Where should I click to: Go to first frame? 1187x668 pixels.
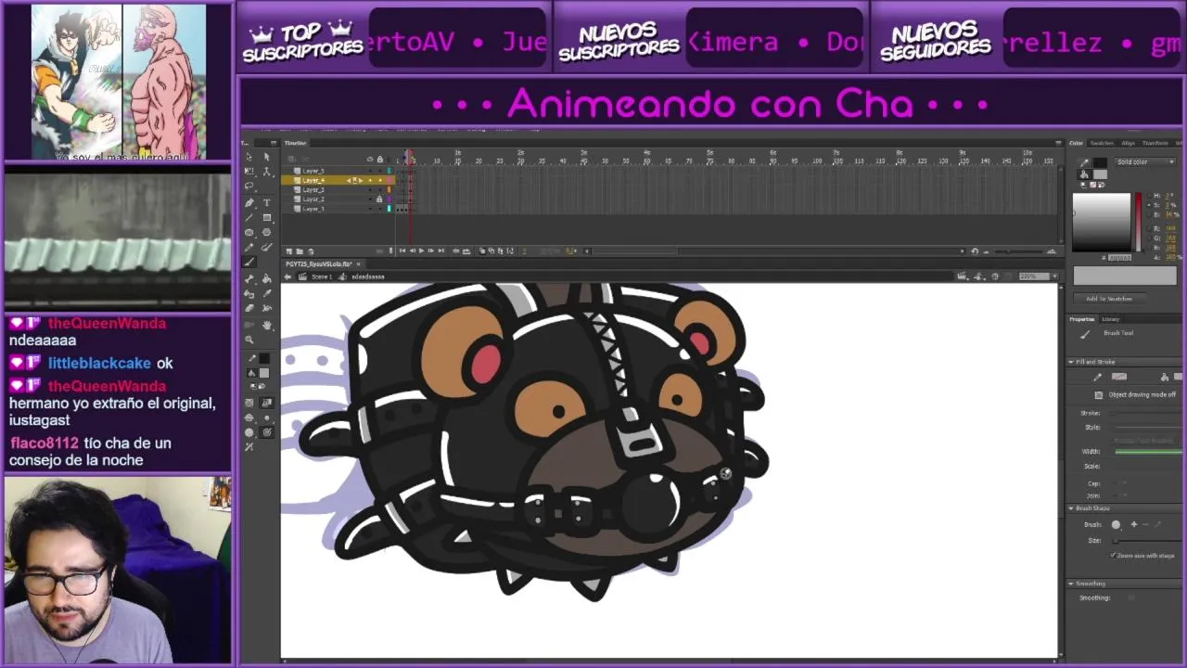coord(402,250)
